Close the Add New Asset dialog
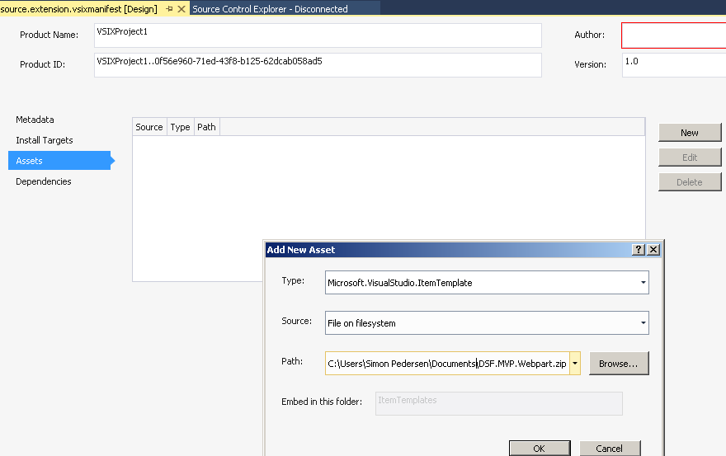Screen dimensions: 726x456 [x=653, y=250]
